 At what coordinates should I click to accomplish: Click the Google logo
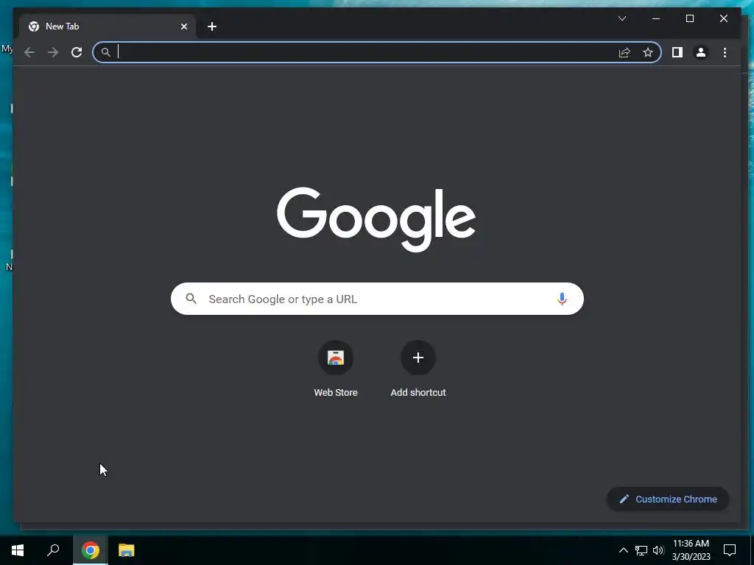[376, 219]
